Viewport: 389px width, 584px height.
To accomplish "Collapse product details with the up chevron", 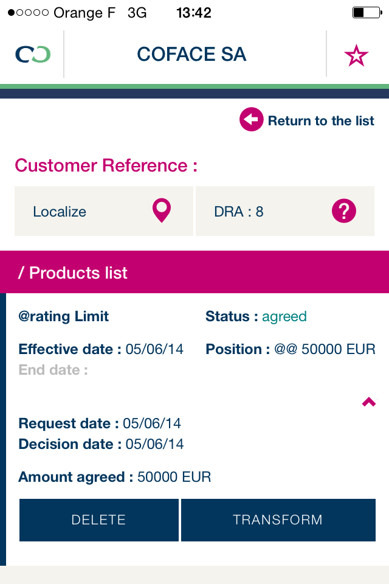I will (x=368, y=402).
